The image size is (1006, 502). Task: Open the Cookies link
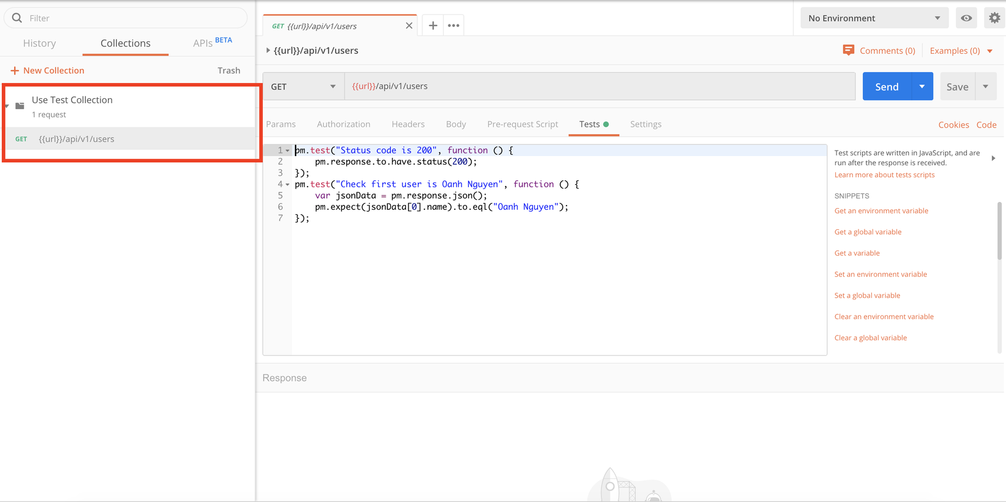coord(954,124)
